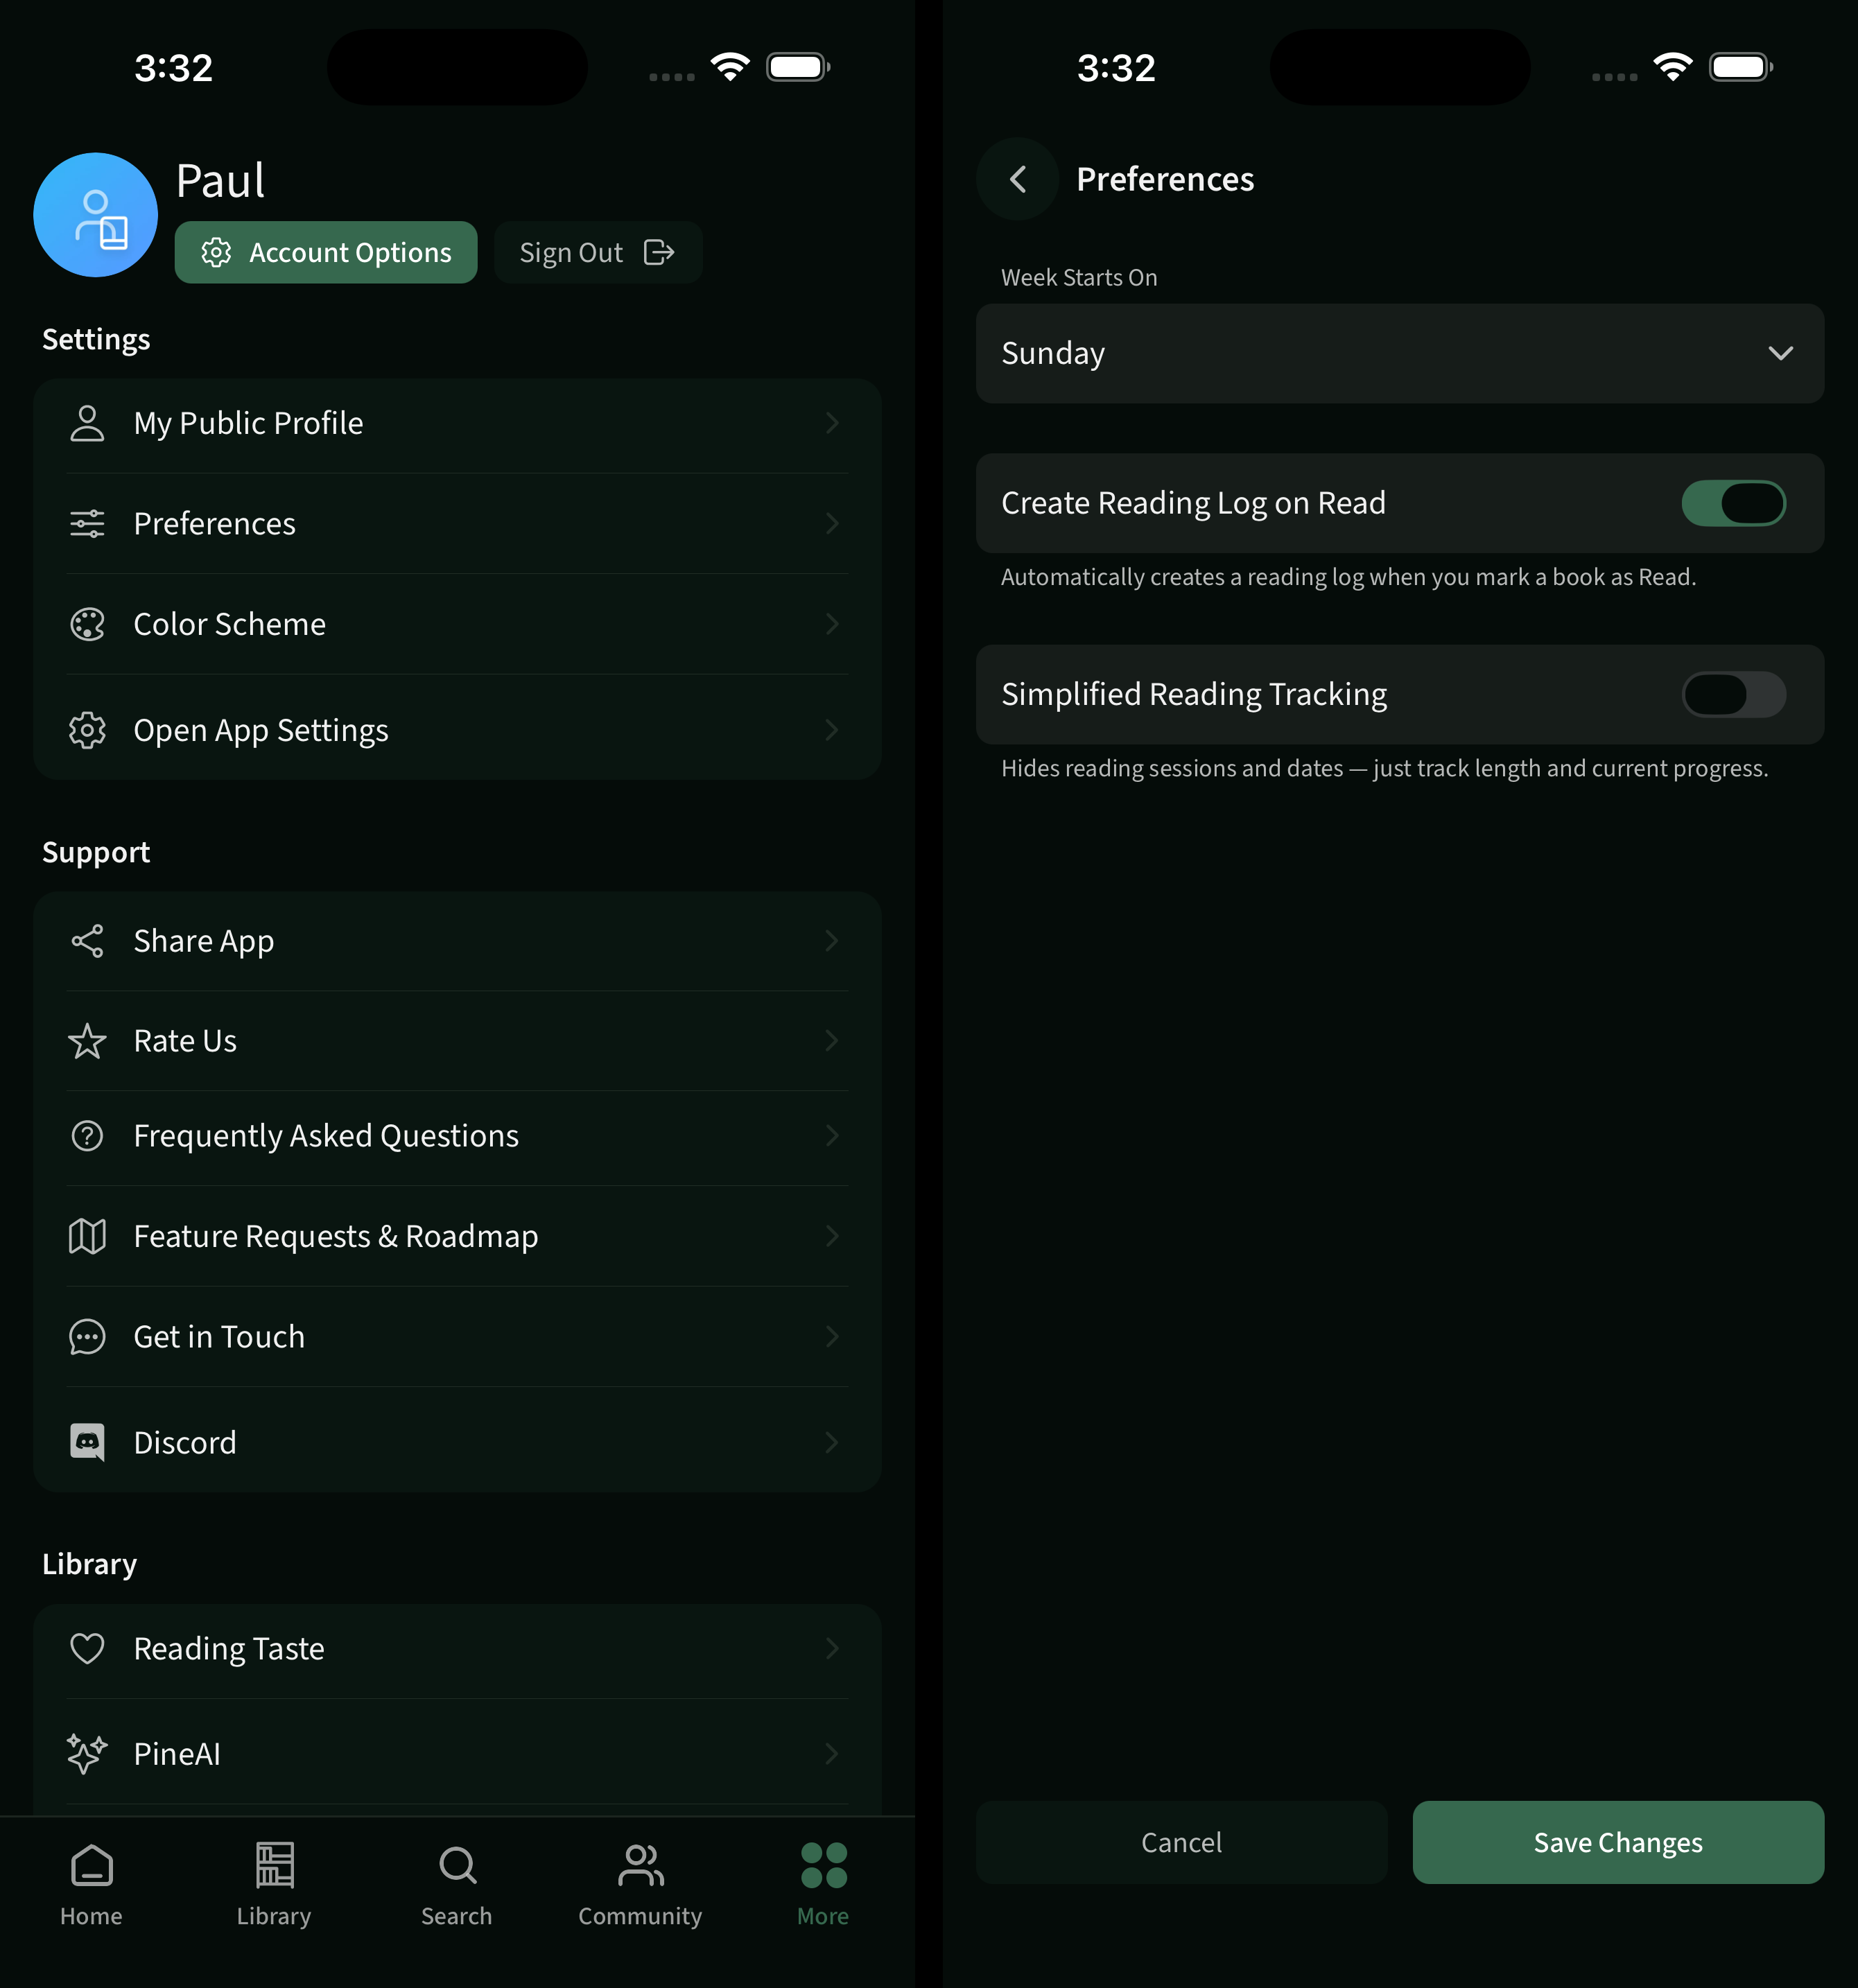Open the Rate Us row chevron
This screenshot has width=1858, height=1988.
pyautogui.click(x=832, y=1040)
